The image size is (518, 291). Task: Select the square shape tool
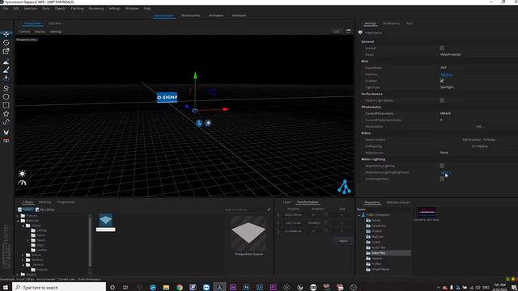tap(6, 105)
